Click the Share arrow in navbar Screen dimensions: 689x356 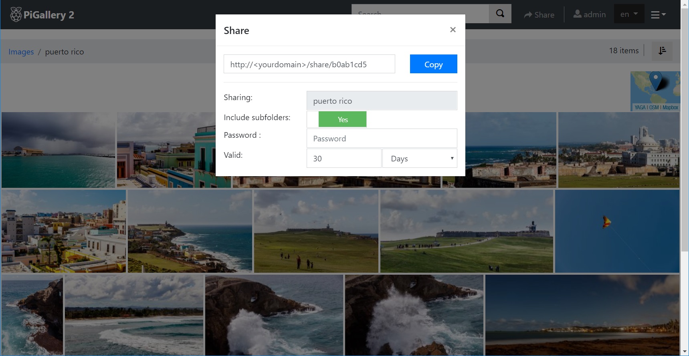click(528, 15)
